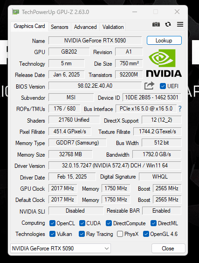Viewport: 199px width, 263px height.
Task: Click the Bus Interface field PCIe x16 5.0
Action: tap(146, 109)
